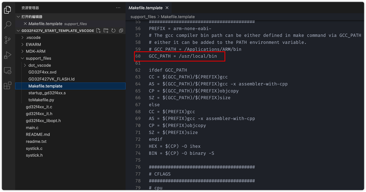
Task: Close the Makefile.template editor tab
Action: 167,8
